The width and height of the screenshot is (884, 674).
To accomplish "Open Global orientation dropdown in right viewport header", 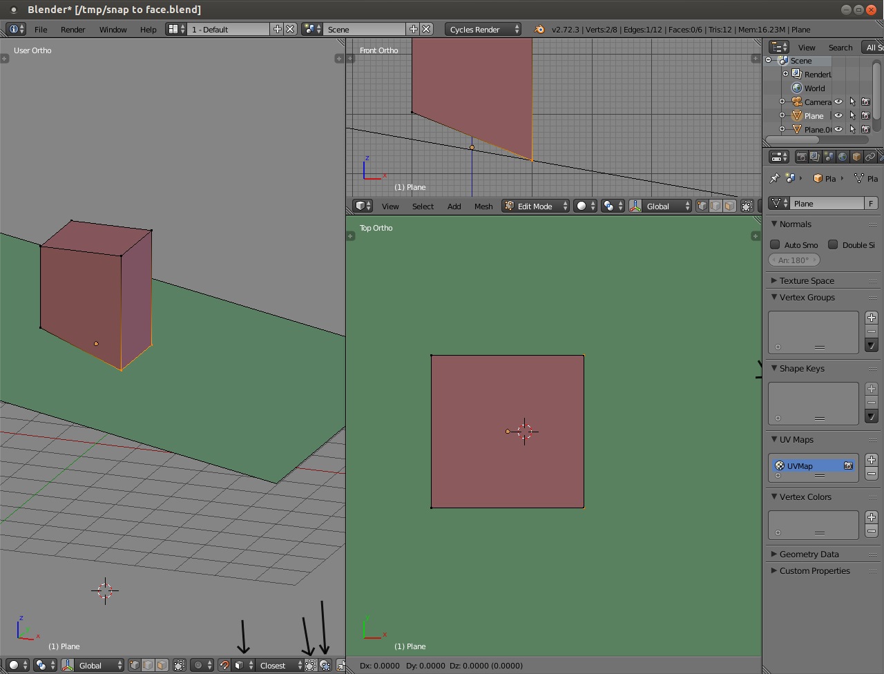I will click(x=660, y=206).
